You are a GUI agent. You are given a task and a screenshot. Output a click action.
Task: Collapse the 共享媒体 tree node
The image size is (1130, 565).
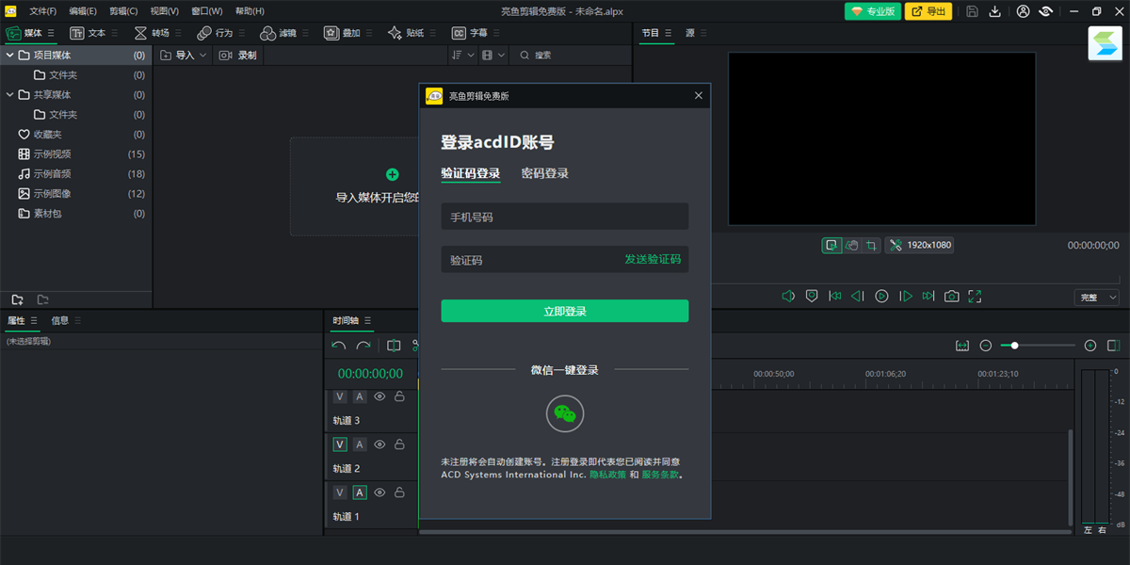point(9,95)
